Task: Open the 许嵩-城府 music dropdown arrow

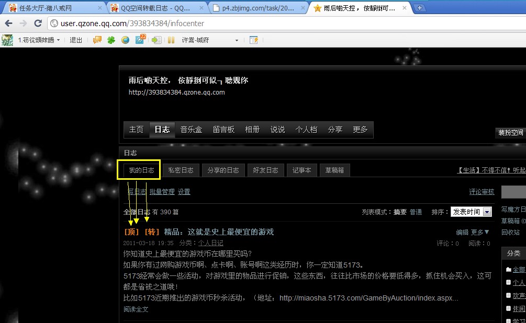Action: [237, 40]
